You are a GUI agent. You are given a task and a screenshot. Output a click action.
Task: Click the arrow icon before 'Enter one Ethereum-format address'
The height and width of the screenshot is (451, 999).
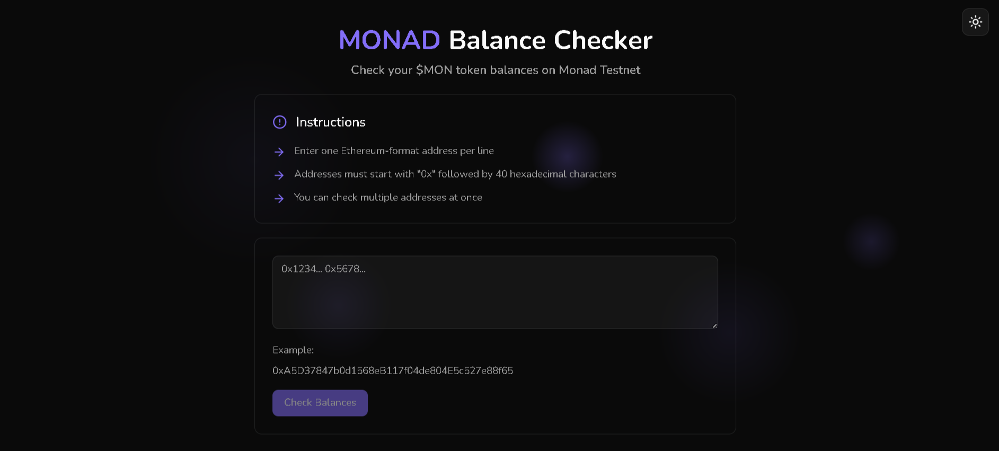[279, 152]
